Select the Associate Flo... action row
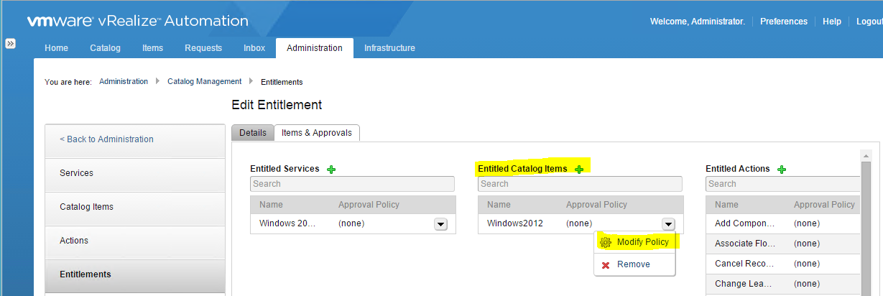This screenshot has height=296, width=883. 783,244
